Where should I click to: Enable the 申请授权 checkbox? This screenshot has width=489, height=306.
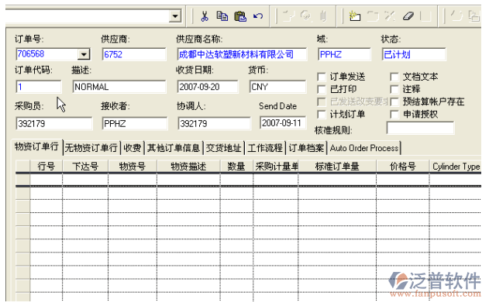[394, 115]
